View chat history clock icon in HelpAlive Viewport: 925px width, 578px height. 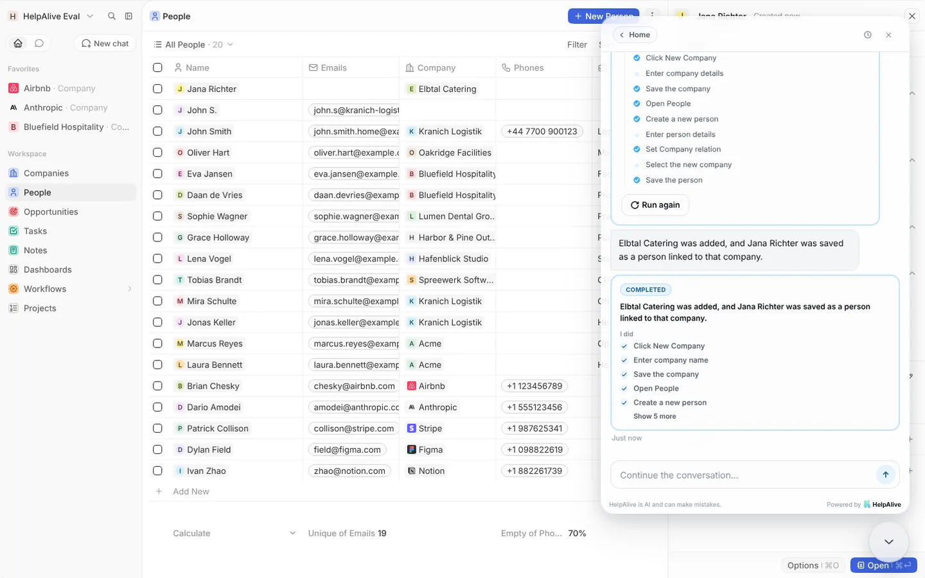point(868,35)
